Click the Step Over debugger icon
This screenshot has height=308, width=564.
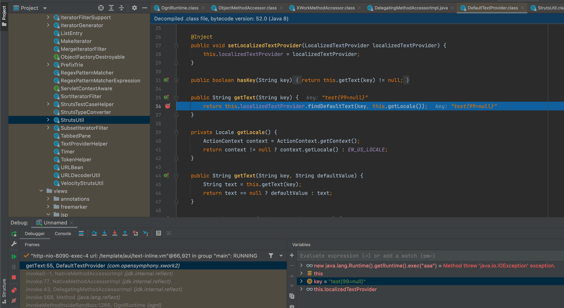94,233
